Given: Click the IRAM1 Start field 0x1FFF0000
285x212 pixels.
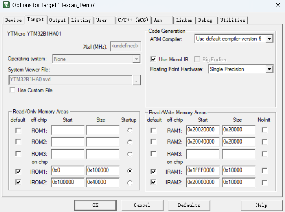Looking at the screenshot, I should pyautogui.click(x=203, y=170).
